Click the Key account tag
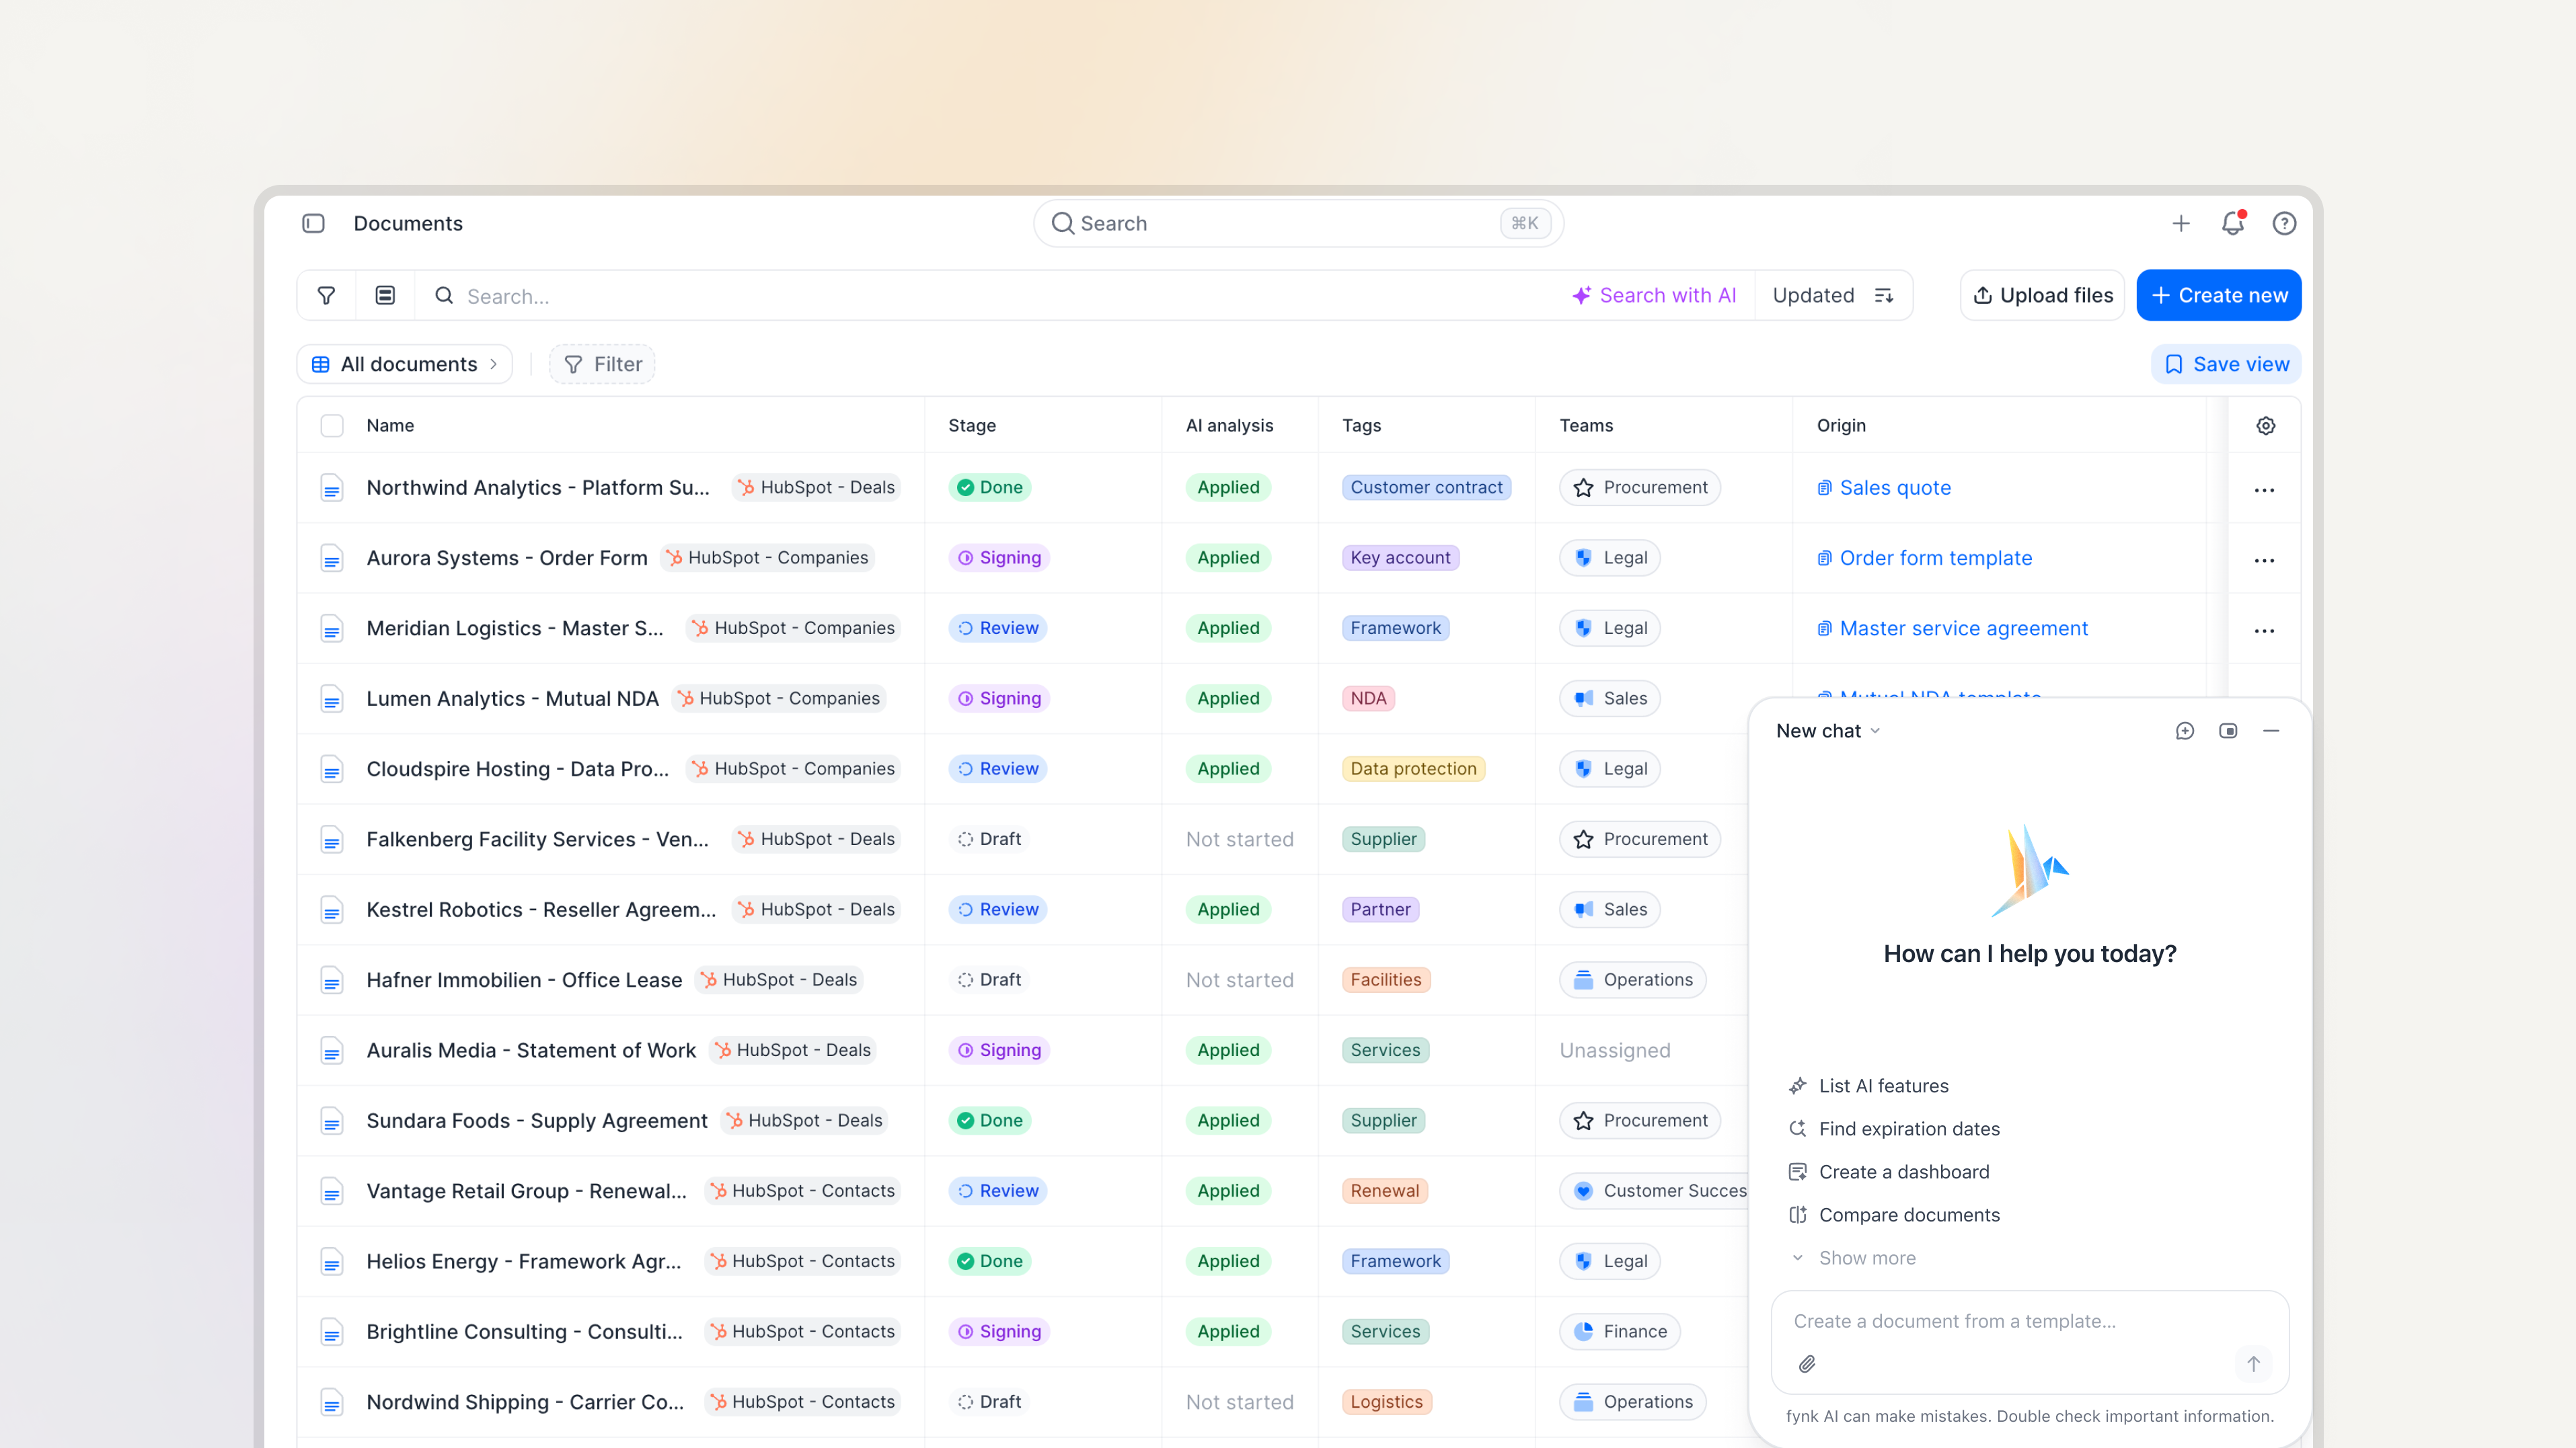 point(1400,557)
